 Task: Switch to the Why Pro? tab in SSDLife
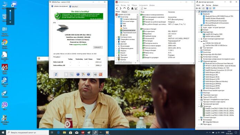74,7
